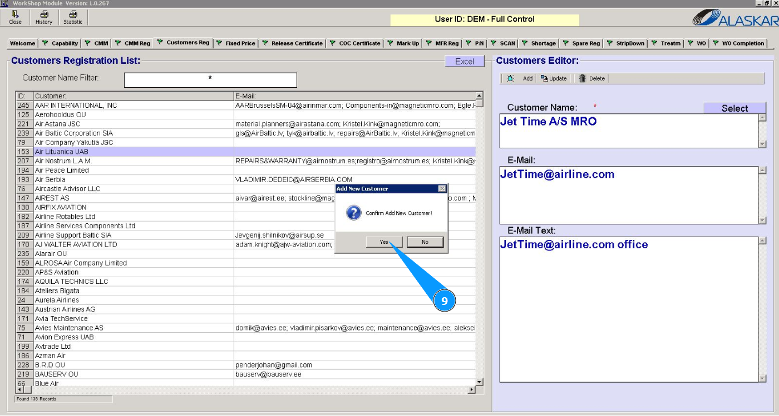Click the E-Mail text field in editor
This screenshot has width=779, height=416.
(629, 195)
